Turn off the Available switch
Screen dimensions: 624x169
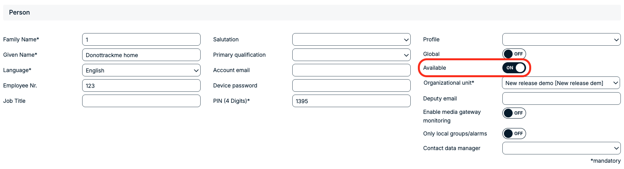point(514,68)
